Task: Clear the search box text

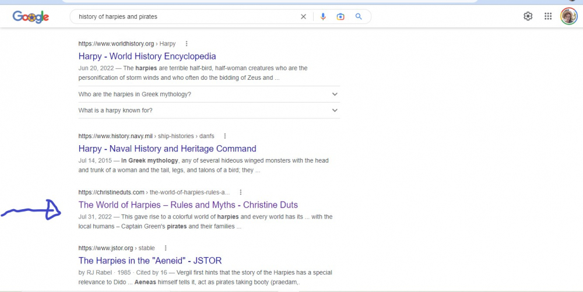Action: (x=303, y=17)
